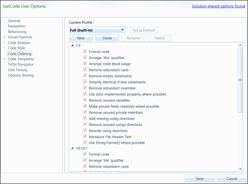Expand the Code Style tree node

coord(5,48)
